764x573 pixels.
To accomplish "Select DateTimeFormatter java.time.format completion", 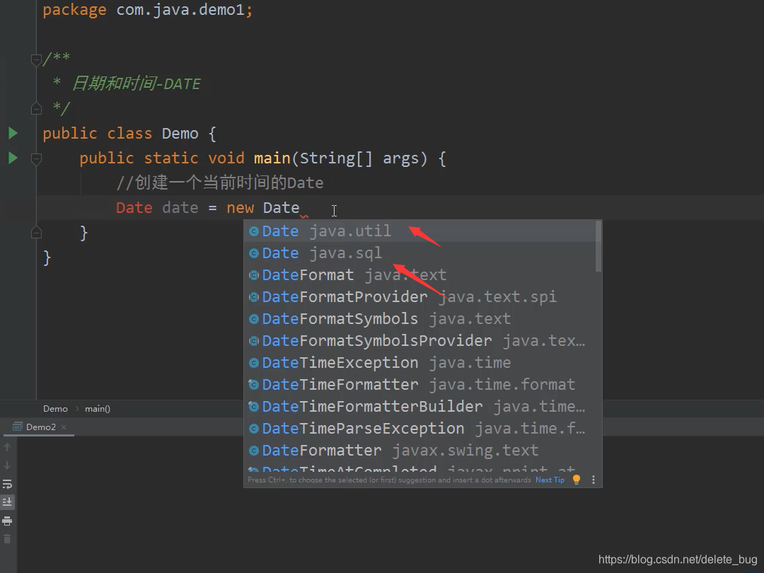I will click(x=419, y=384).
